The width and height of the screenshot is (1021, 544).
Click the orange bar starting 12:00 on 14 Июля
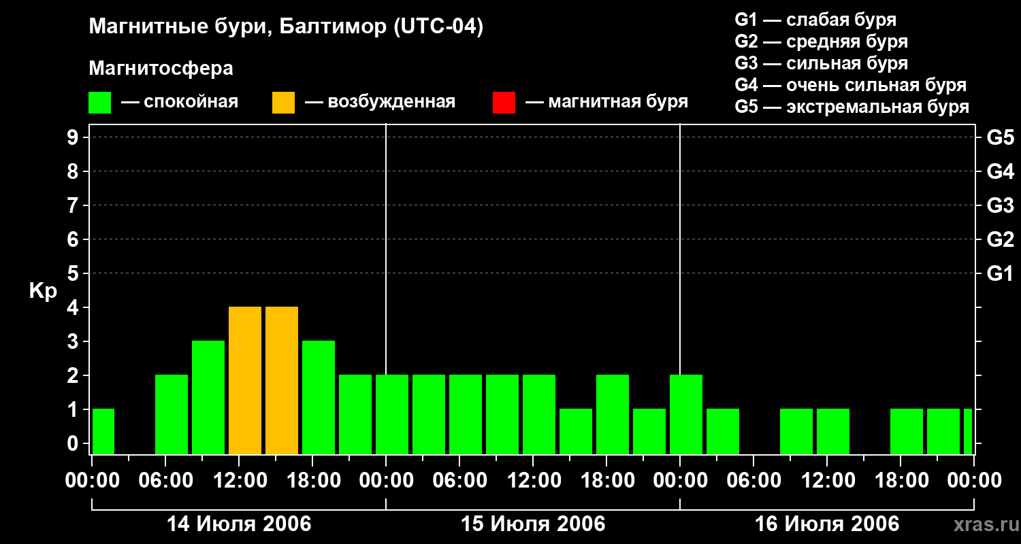245,381
